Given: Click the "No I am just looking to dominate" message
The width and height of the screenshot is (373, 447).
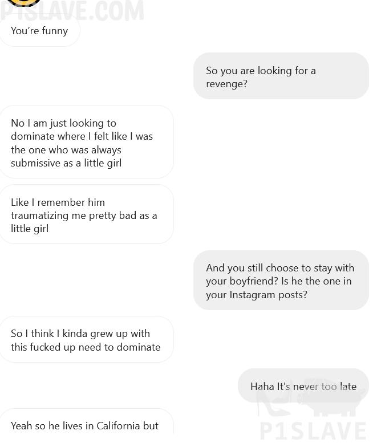Looking at the screenshot, I should [x=87, y=142].
